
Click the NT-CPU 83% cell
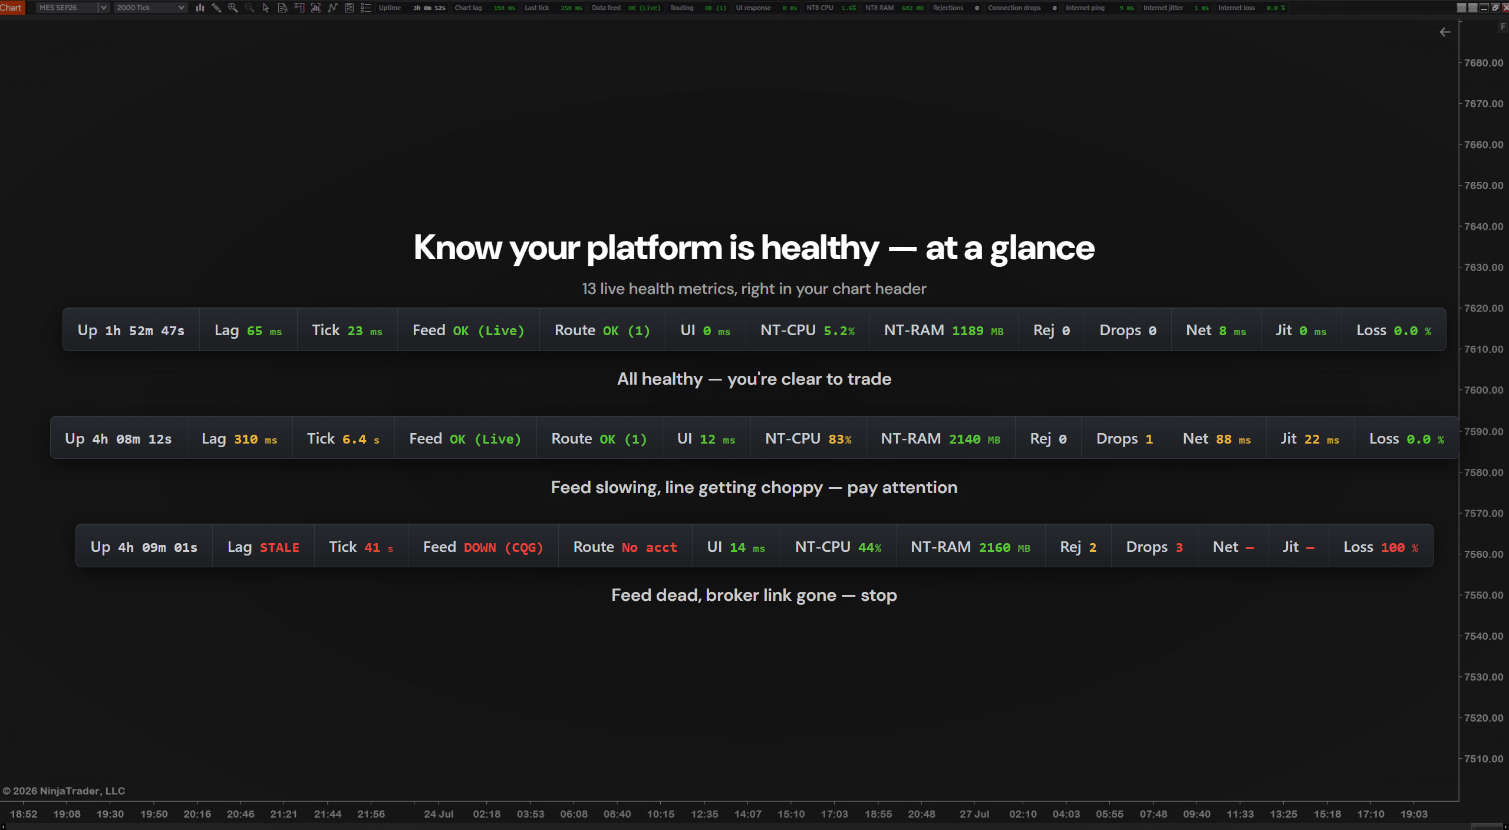(808, 438)
